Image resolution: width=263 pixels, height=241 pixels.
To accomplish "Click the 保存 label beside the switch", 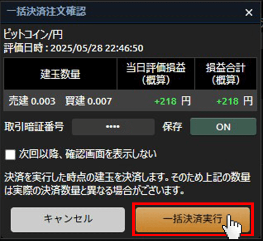I will point(172,127).
